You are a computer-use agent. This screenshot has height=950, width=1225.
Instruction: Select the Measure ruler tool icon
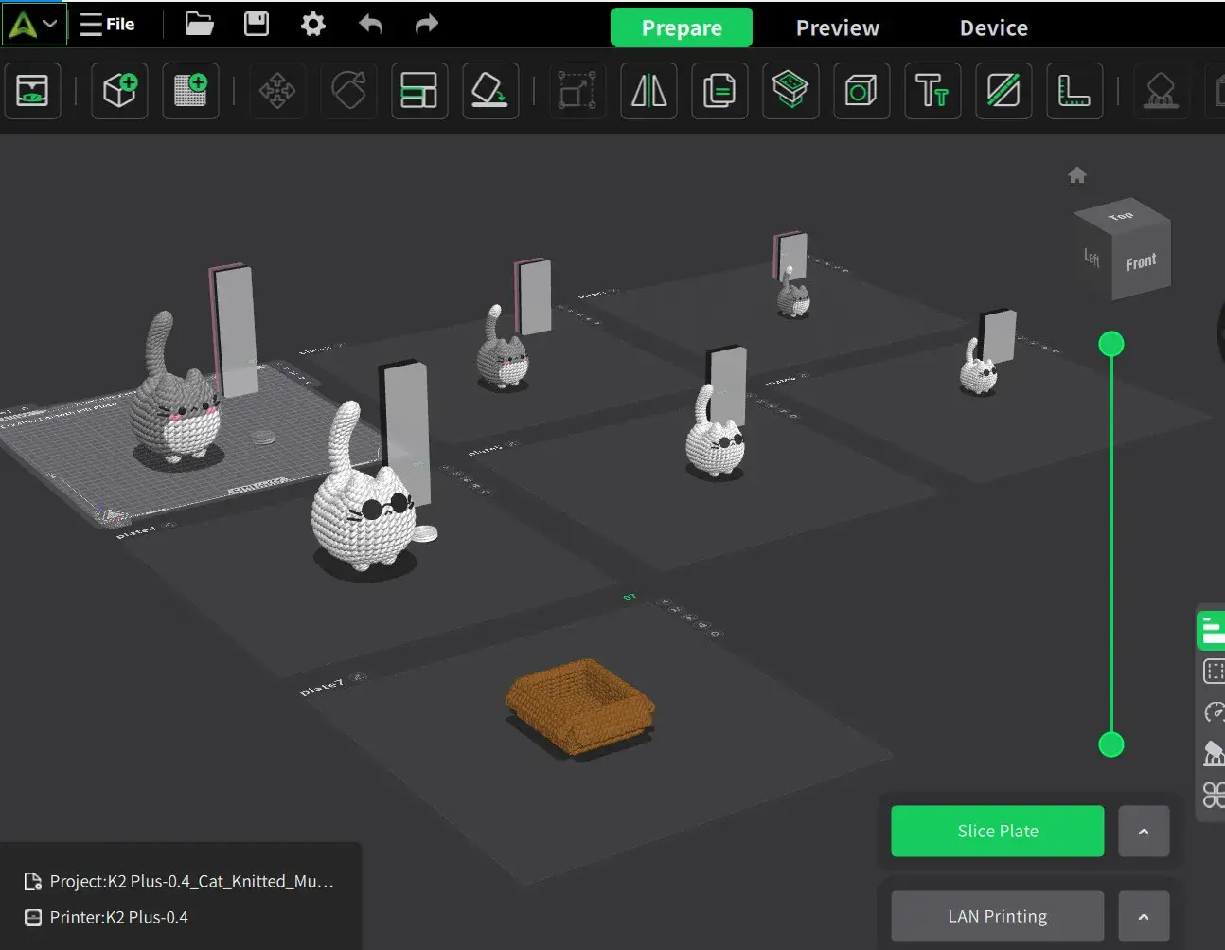click(1074, 91)
